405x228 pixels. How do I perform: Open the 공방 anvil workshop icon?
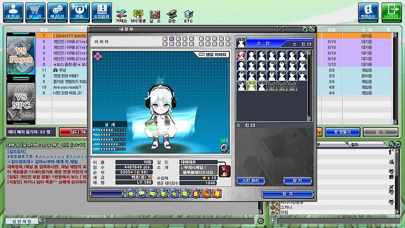pos(172,16)
